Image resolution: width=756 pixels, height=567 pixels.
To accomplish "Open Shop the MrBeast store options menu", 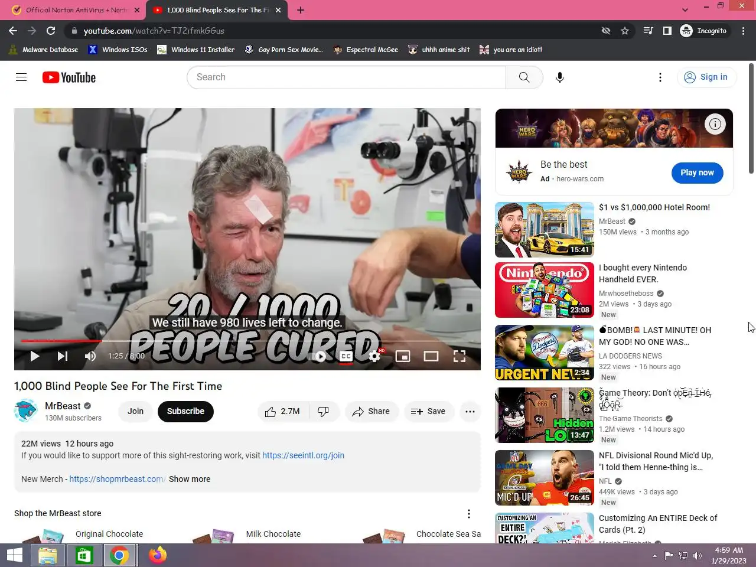I will tap(469, 514).
